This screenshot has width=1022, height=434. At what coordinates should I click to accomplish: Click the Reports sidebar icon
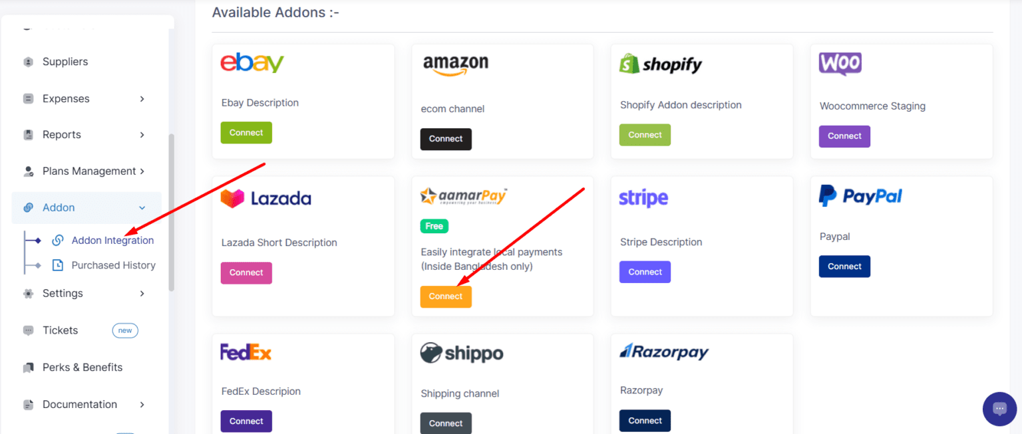click(x=28, y=135)
